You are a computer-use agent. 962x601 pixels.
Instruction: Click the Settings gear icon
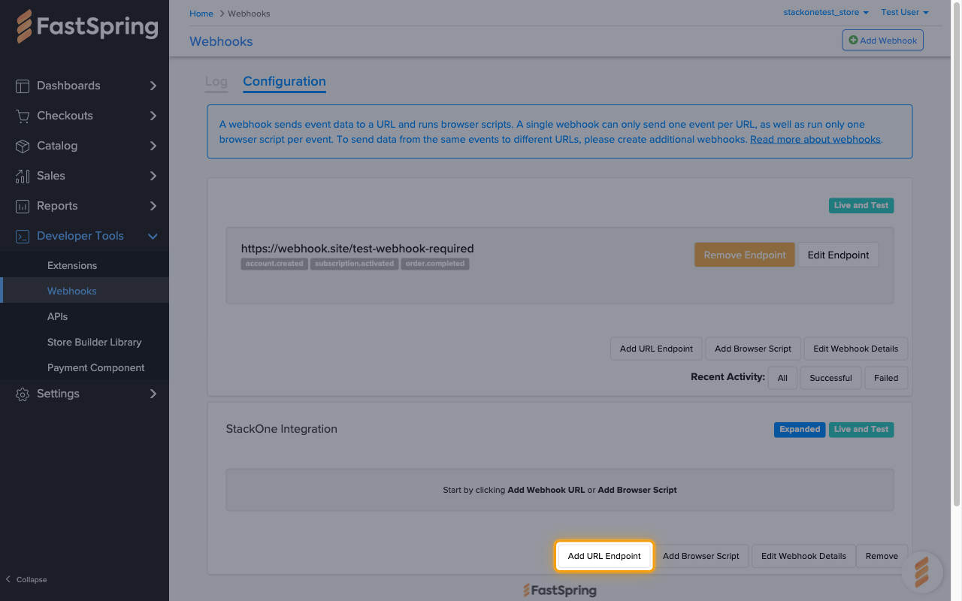coord(23,394)
